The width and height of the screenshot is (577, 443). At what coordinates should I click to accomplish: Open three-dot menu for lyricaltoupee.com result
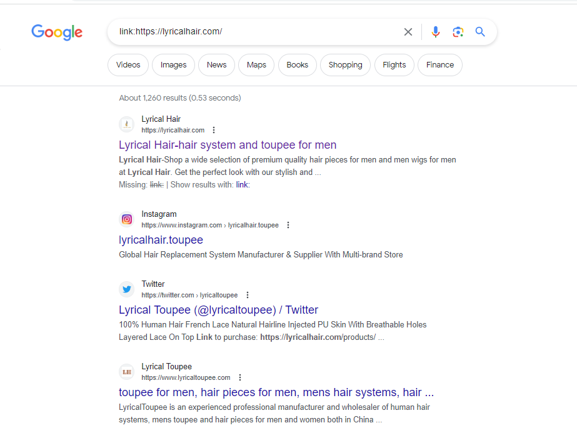tap(240, 377)
